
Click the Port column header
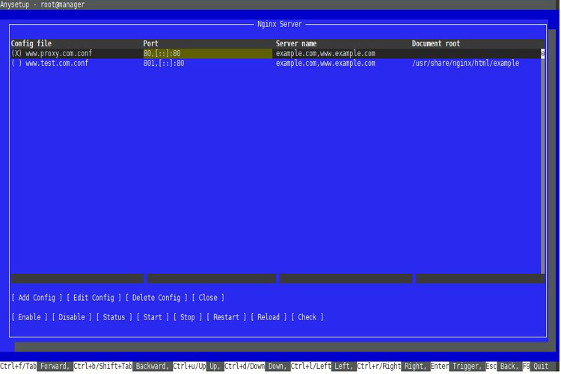150,43
